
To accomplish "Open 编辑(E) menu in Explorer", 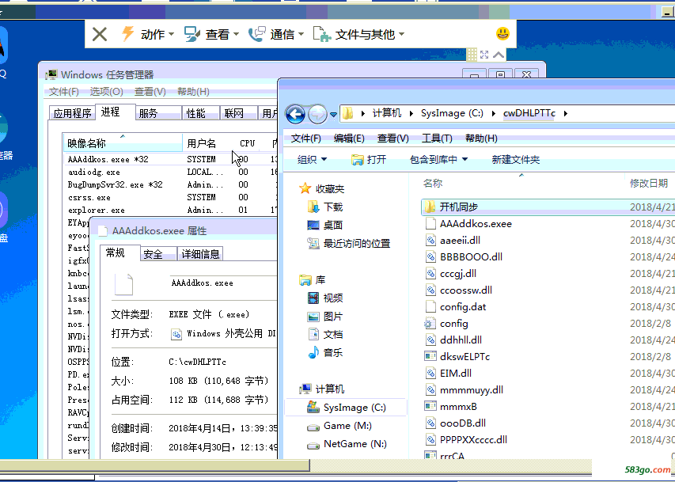I will (349, 139).
